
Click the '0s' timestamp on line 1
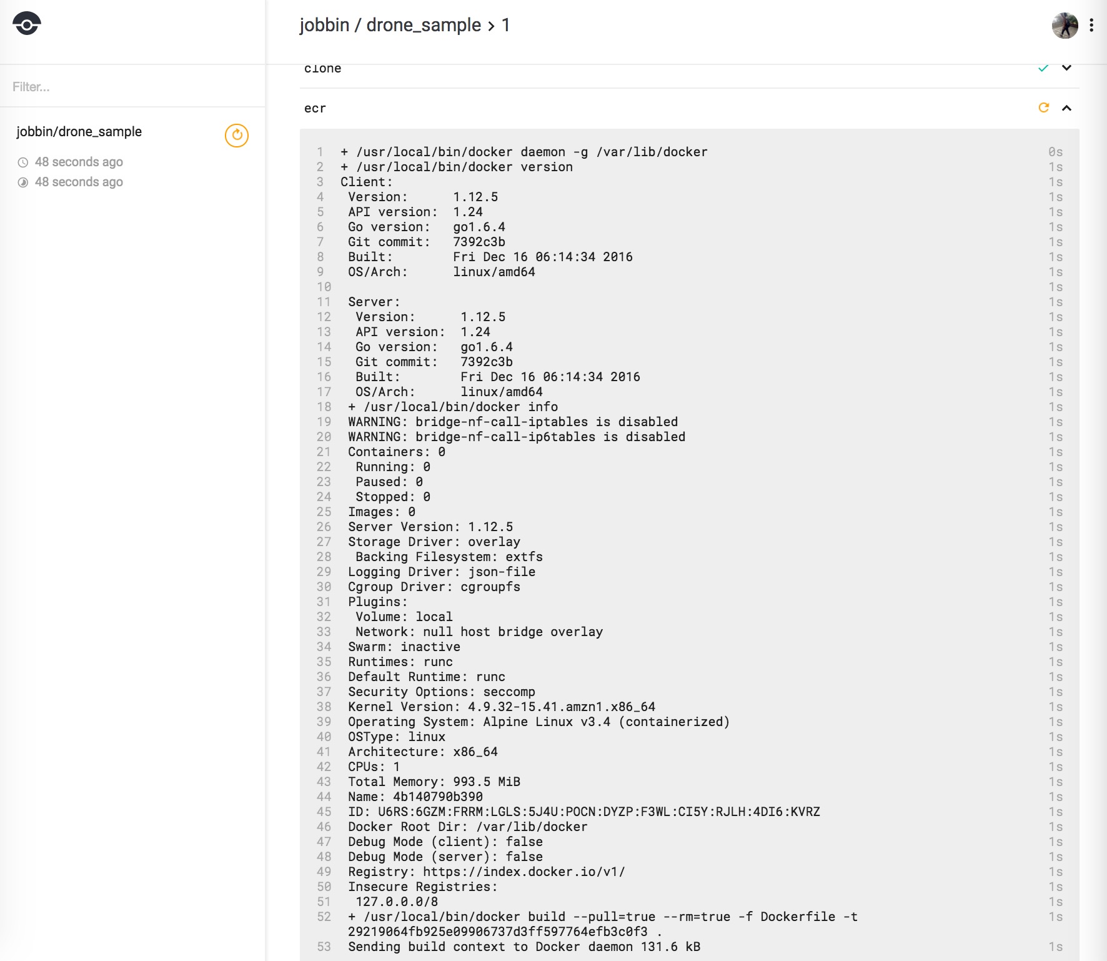(1055, 152)
